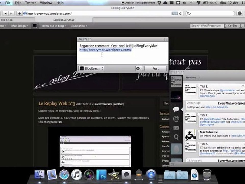The image size is (245, 184).
Task: Click the http://bit.ly/cajCHx link in timeline
Action: coord(217,107)
